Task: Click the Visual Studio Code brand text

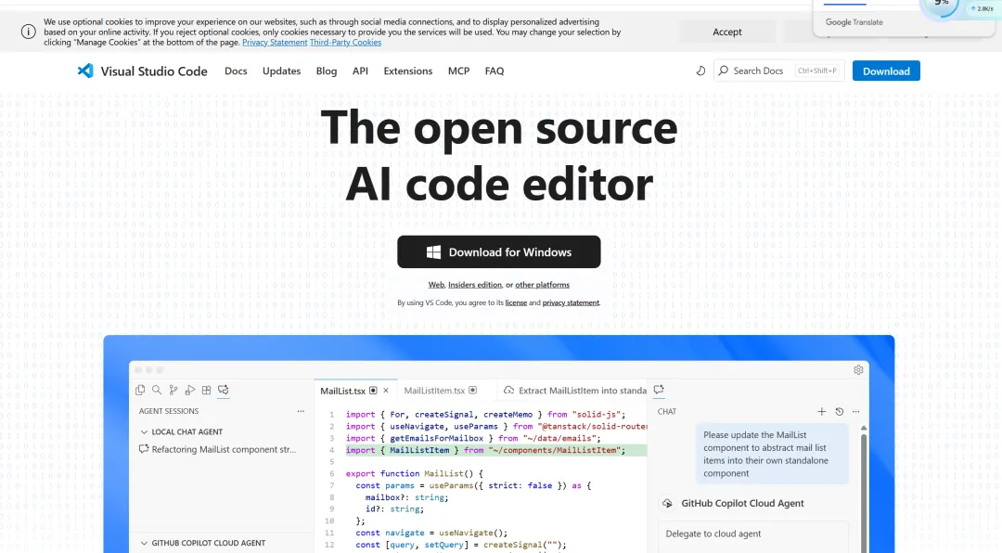Action: click(154, 71)
